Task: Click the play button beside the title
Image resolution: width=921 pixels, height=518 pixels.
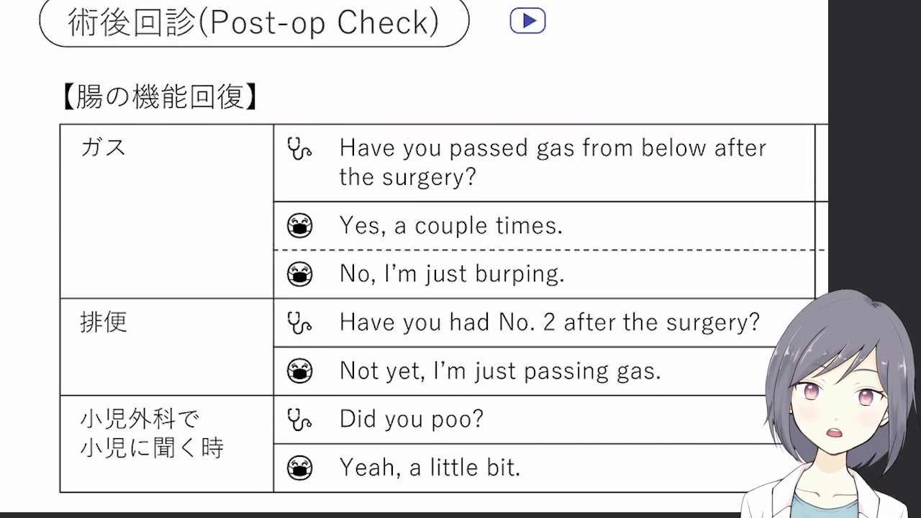Action: pyautogui.click(x=527, y=21)
